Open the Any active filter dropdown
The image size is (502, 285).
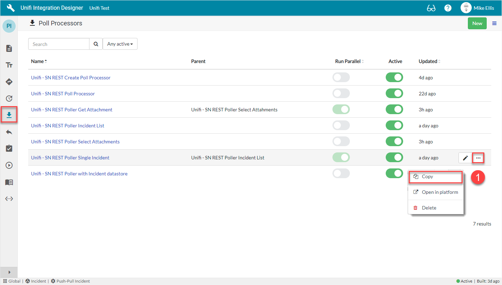pyautogui.click(x=120, y=44)
